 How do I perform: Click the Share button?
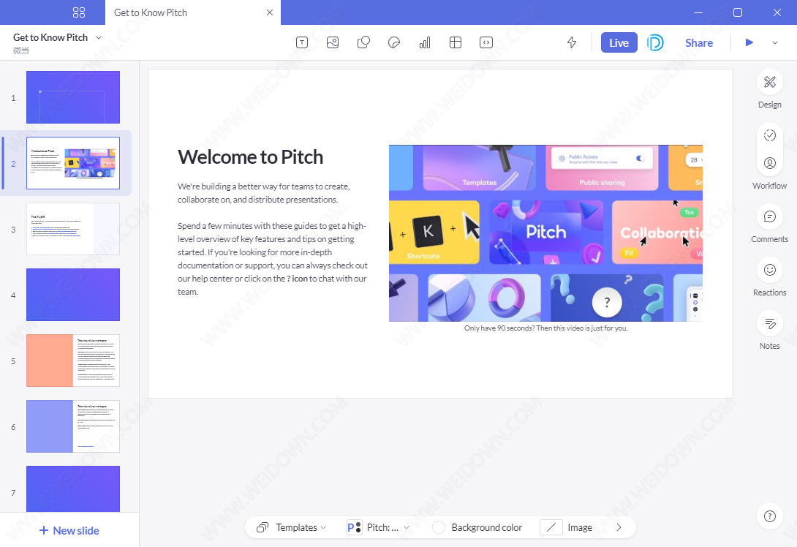point(699,42)
